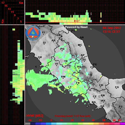125x125 pixels.
Task: Click the RM city label
Action: point(63,76)
